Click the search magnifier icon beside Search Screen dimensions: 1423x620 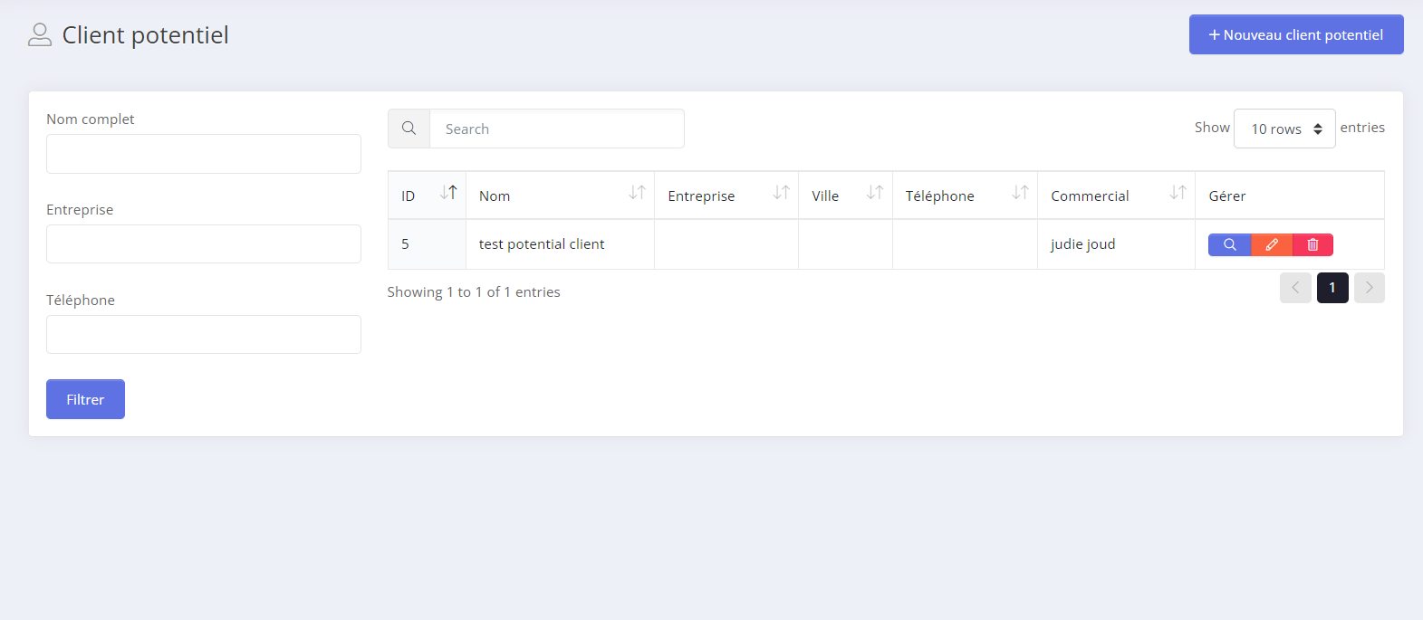[409, 129]
